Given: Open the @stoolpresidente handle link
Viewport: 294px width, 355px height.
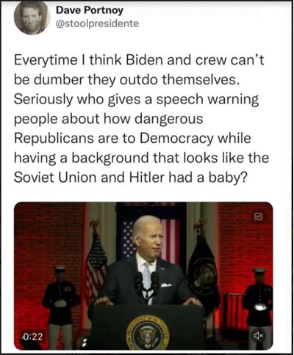Looking at the screenshot, I should [97, 23].
